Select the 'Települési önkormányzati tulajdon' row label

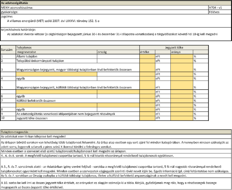point(40,61)
